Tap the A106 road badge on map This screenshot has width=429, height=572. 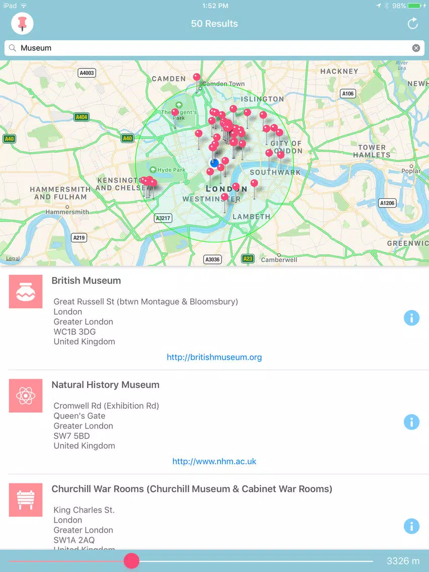click(x=347, y=93)
